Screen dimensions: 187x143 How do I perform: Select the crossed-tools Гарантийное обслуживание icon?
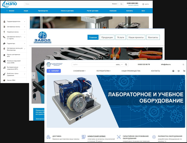(119, 137)
